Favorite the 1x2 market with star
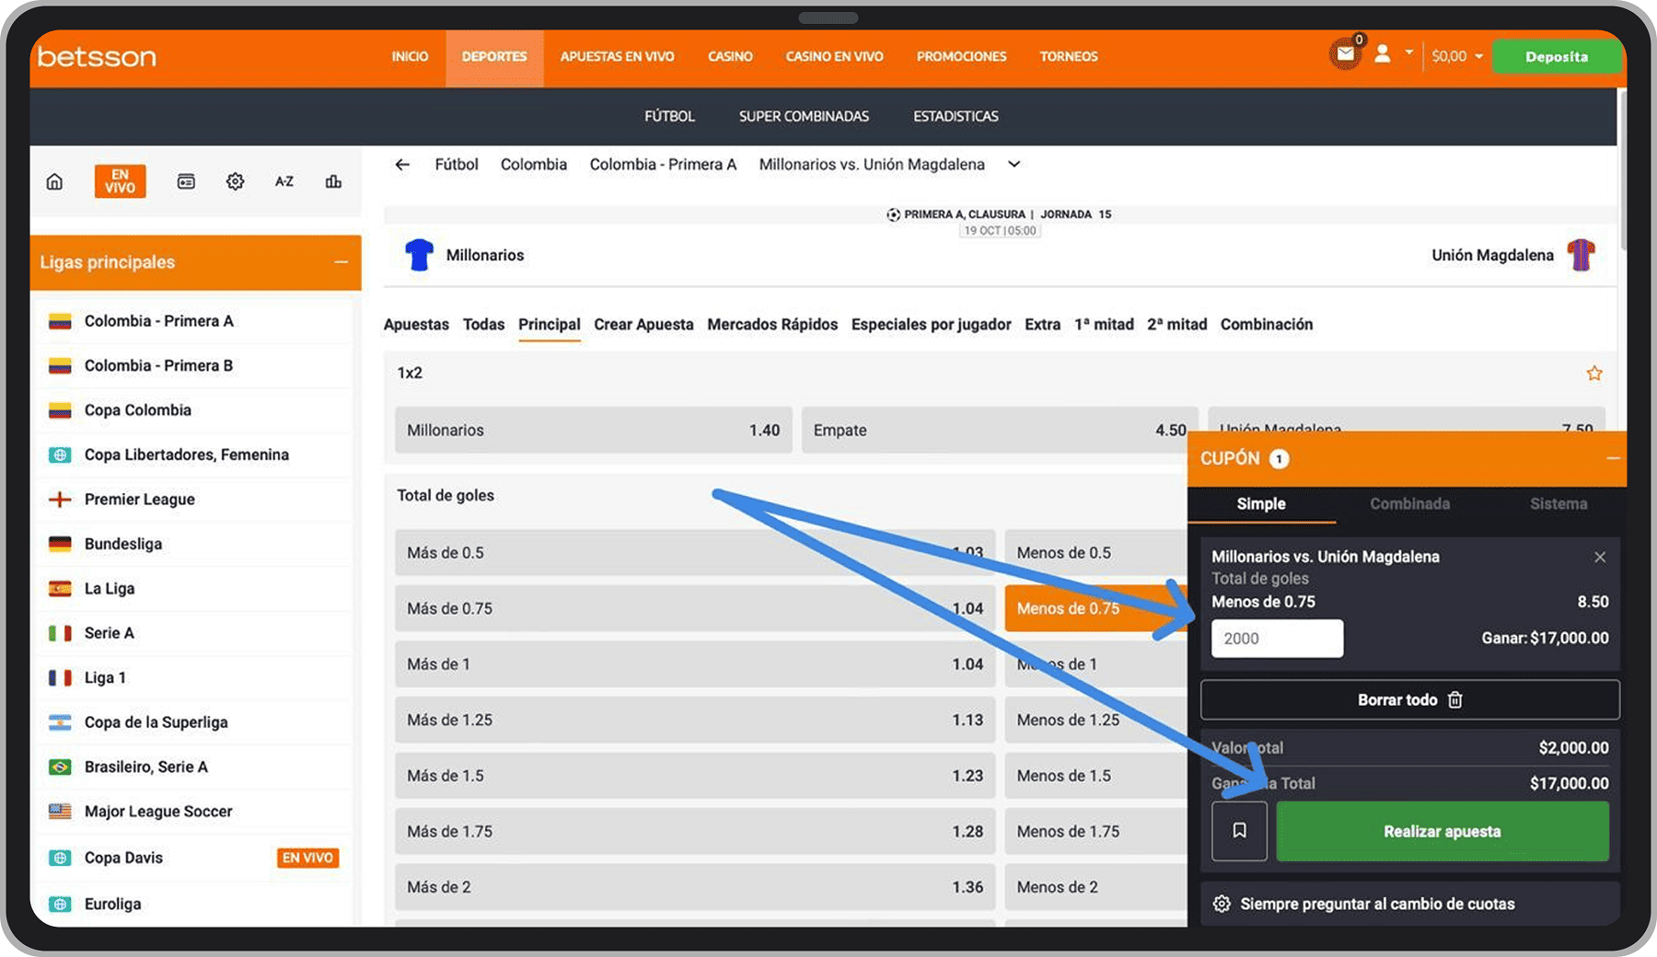The image size is (1657, 957). click(x=1594, y=373)
